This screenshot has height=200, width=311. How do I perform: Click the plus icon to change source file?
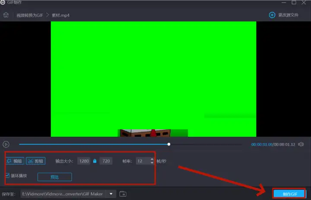click(x=272, y=15)
